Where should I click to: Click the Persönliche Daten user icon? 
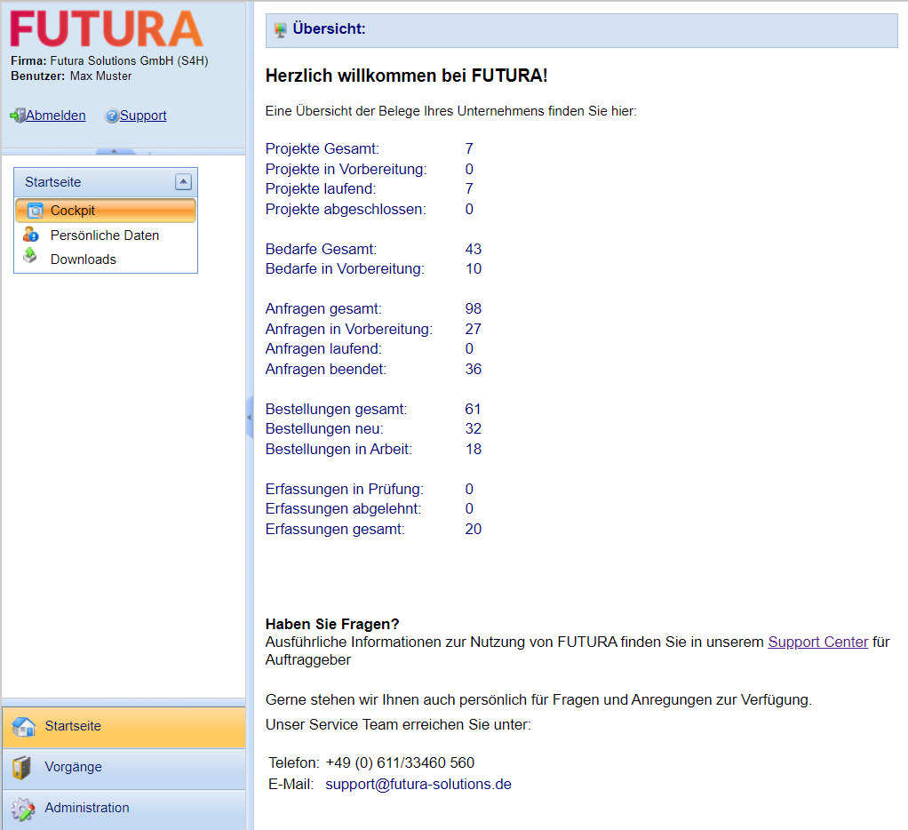31,235
